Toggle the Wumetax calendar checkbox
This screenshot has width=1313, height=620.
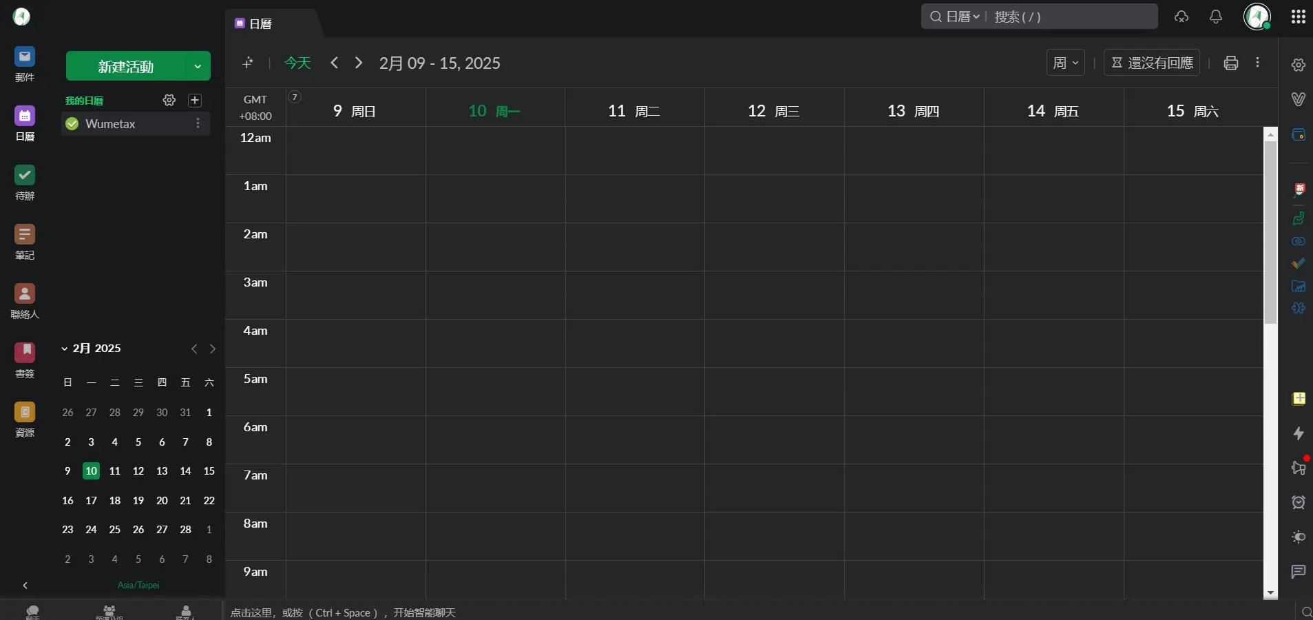pyautogui.click(x=72, y=124)
